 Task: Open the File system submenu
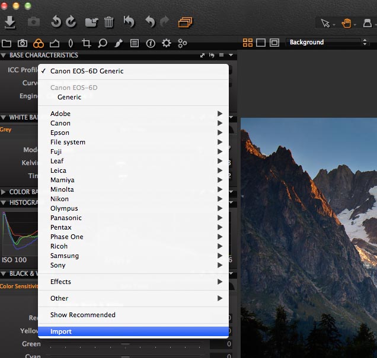(133, 142)
